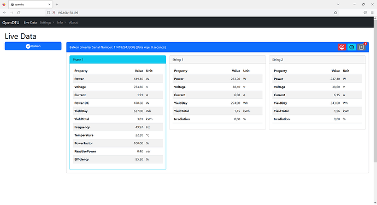Expand the Info dropdown menu
Image resolution: width=377 pixels, height=205 pixels.
coord(61,22)
